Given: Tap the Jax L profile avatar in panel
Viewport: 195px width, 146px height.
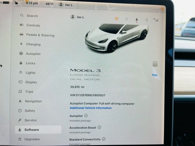Looking at the screenshot, I should pos(73,17).
